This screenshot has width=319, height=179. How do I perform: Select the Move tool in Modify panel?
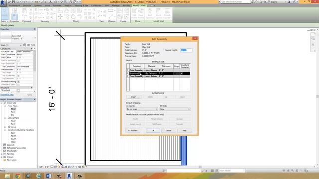point(60,17)
